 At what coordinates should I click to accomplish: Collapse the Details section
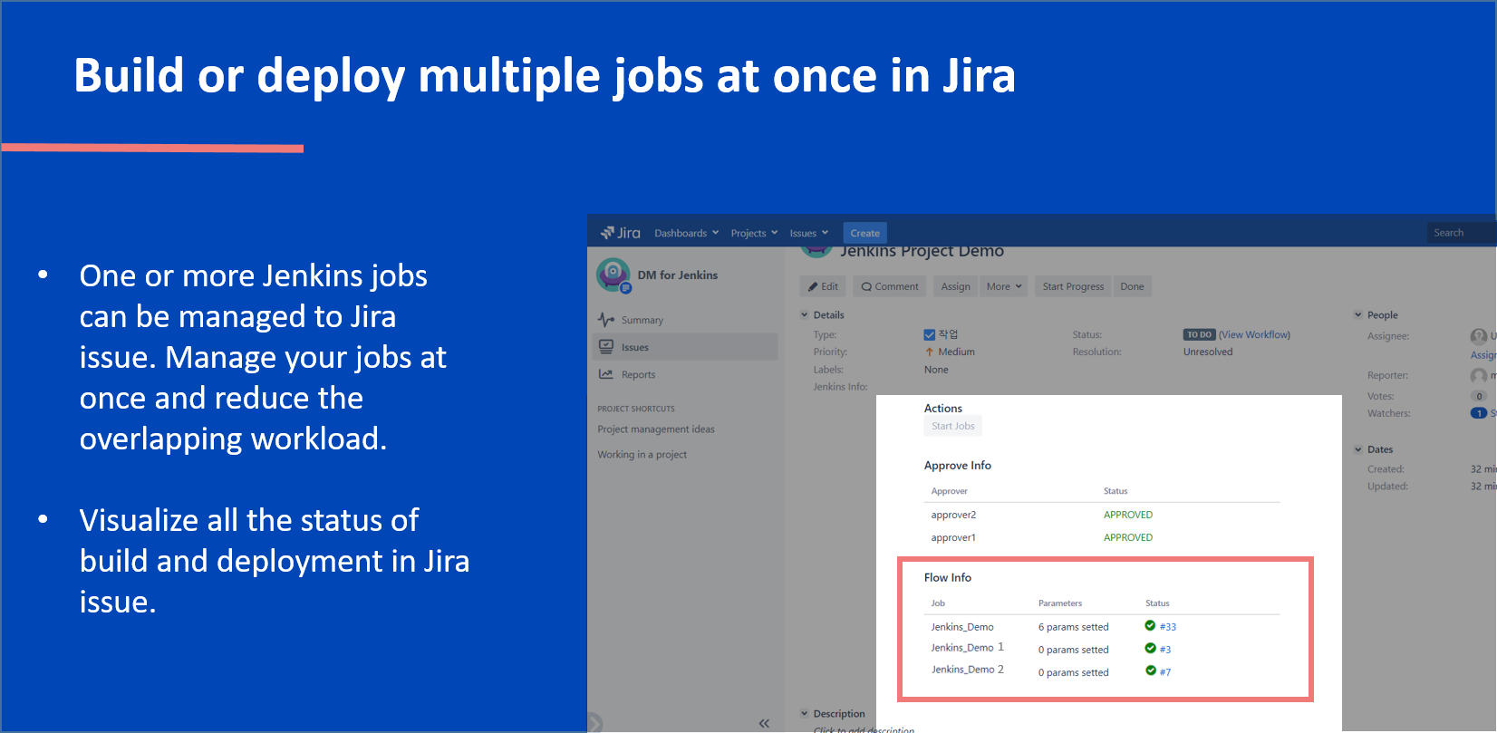point(804,315)
